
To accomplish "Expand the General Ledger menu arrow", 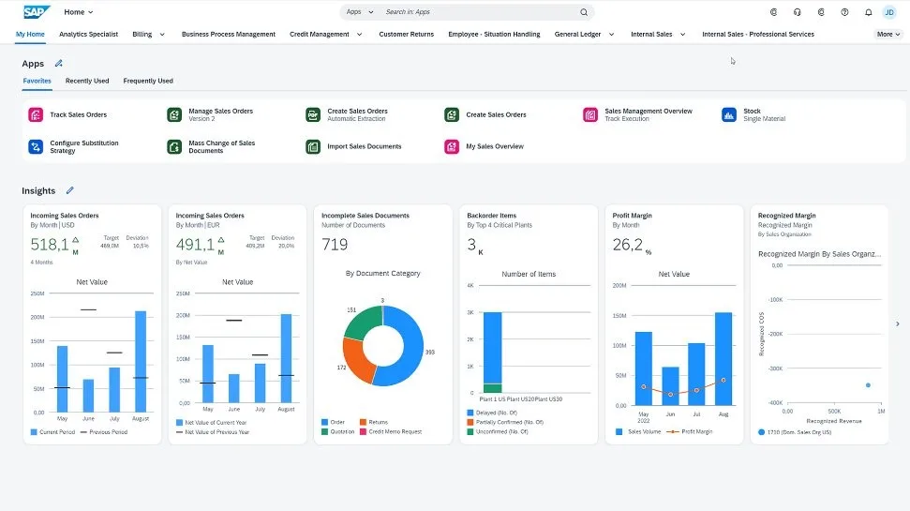I will (611, 35).
